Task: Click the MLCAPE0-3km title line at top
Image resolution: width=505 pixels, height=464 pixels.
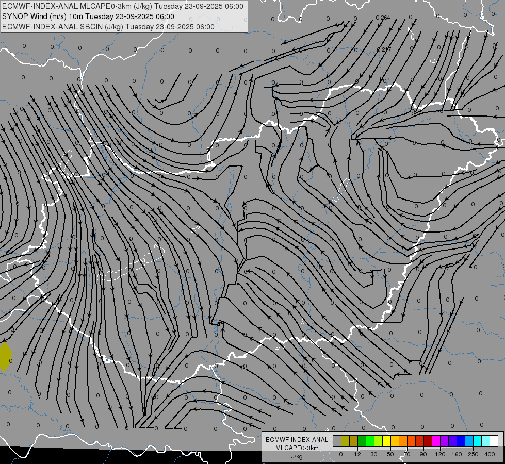Action: pos(123,6)
